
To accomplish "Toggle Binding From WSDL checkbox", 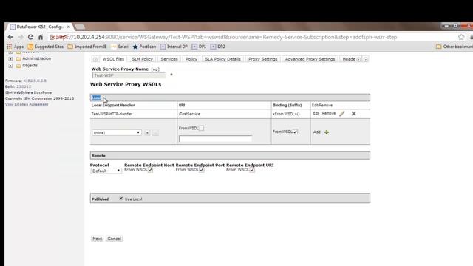I will (x=296, y=132).
